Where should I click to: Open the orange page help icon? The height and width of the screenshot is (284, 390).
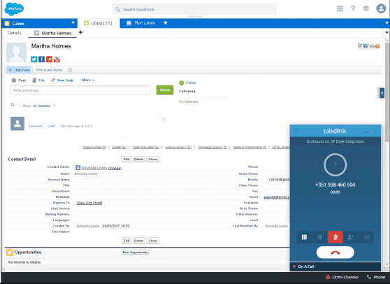[x=377, y=46]
